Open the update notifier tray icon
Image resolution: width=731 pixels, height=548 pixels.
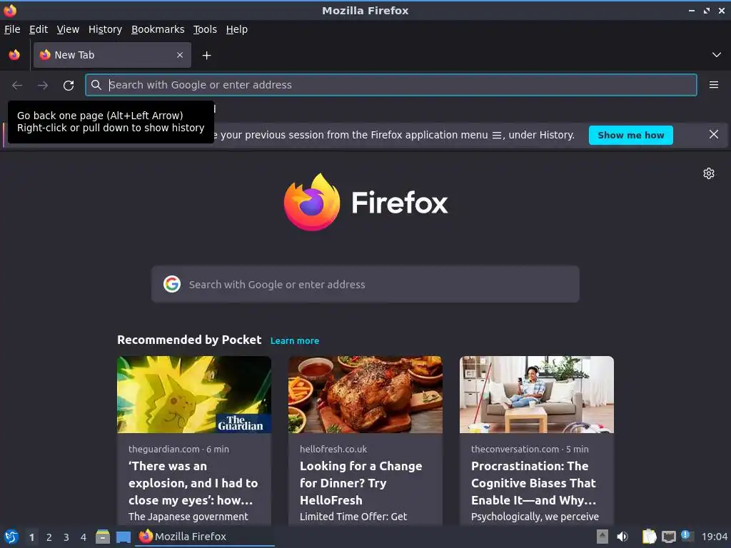click(x=687, y=535)
